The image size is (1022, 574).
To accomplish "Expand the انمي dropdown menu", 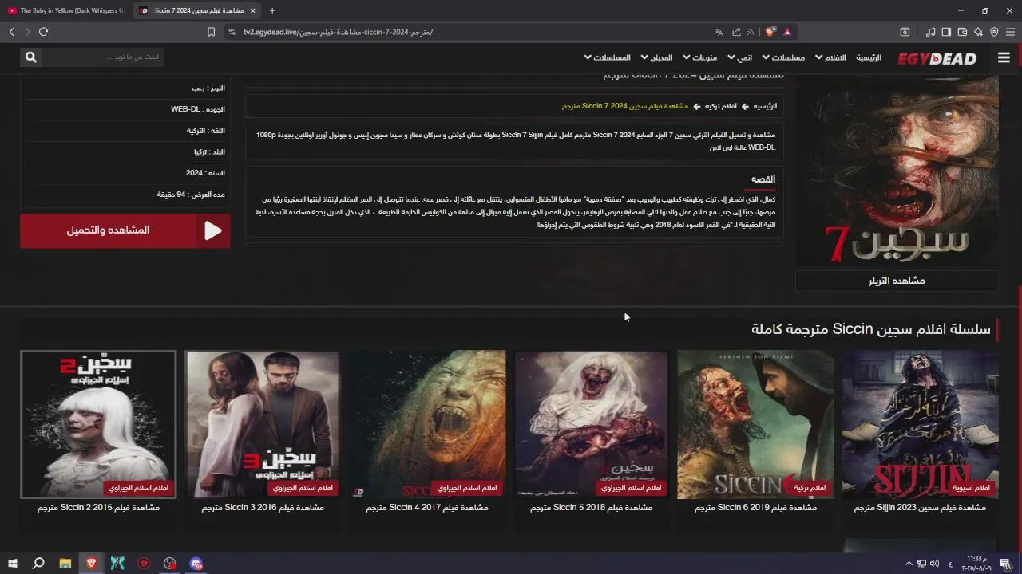I will click(x=739, y=57).
